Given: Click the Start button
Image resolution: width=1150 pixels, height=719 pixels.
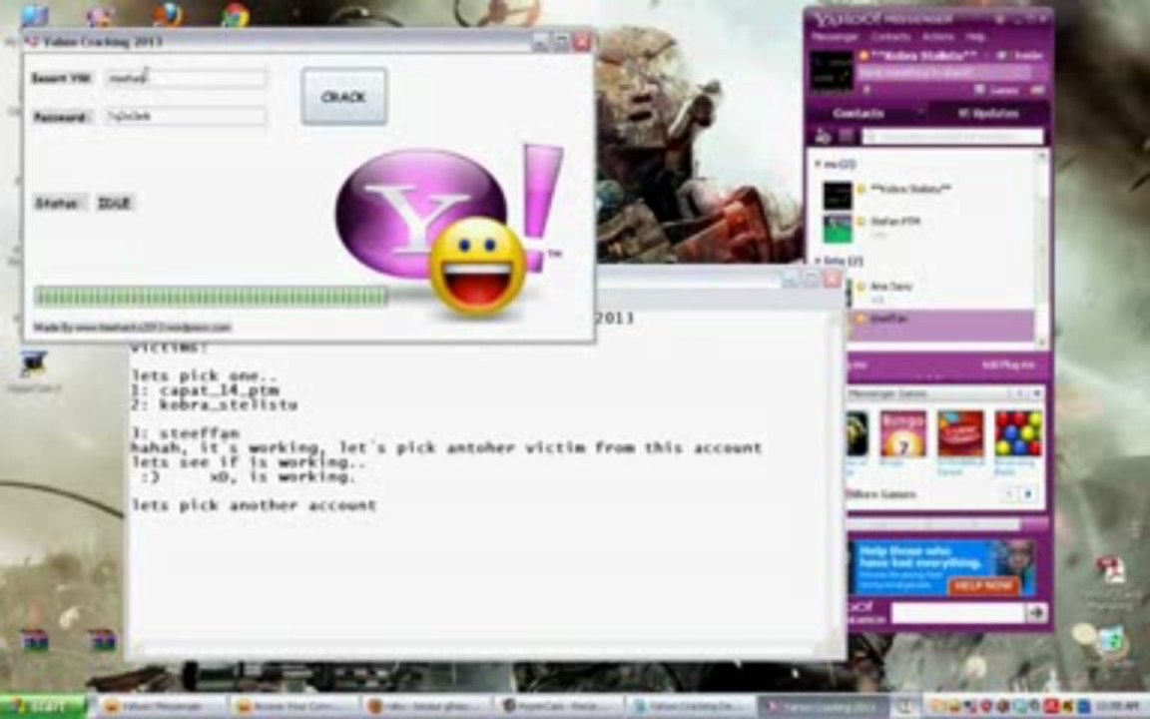Looking at the screenshot, I should (x=42, y=707).
